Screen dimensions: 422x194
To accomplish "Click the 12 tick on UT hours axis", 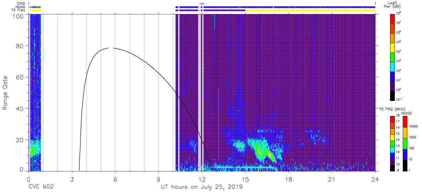I will (x=202, y=179).
